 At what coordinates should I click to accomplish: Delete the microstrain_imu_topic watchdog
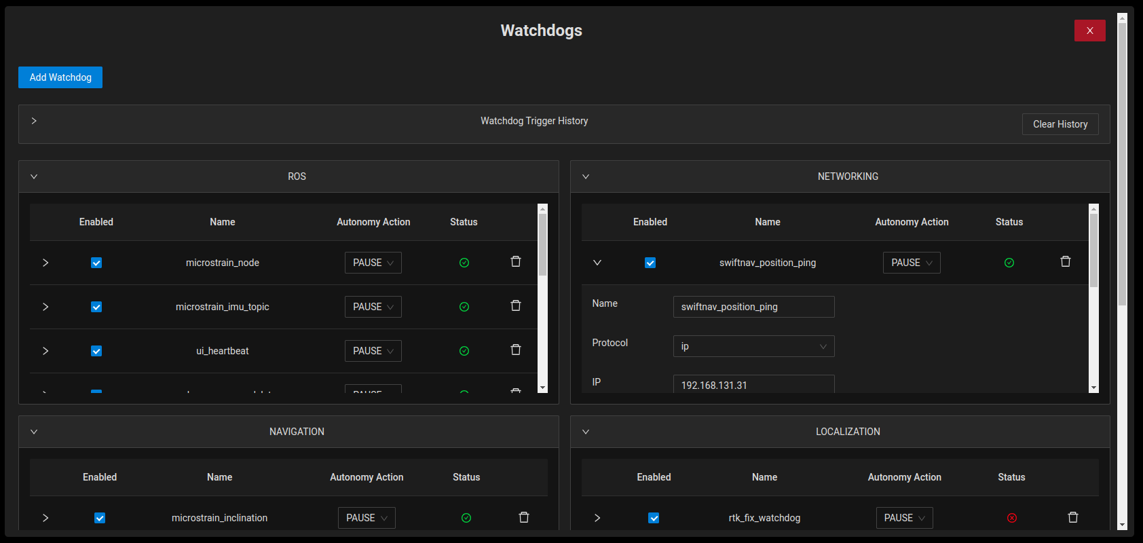(x=516, y=306)
